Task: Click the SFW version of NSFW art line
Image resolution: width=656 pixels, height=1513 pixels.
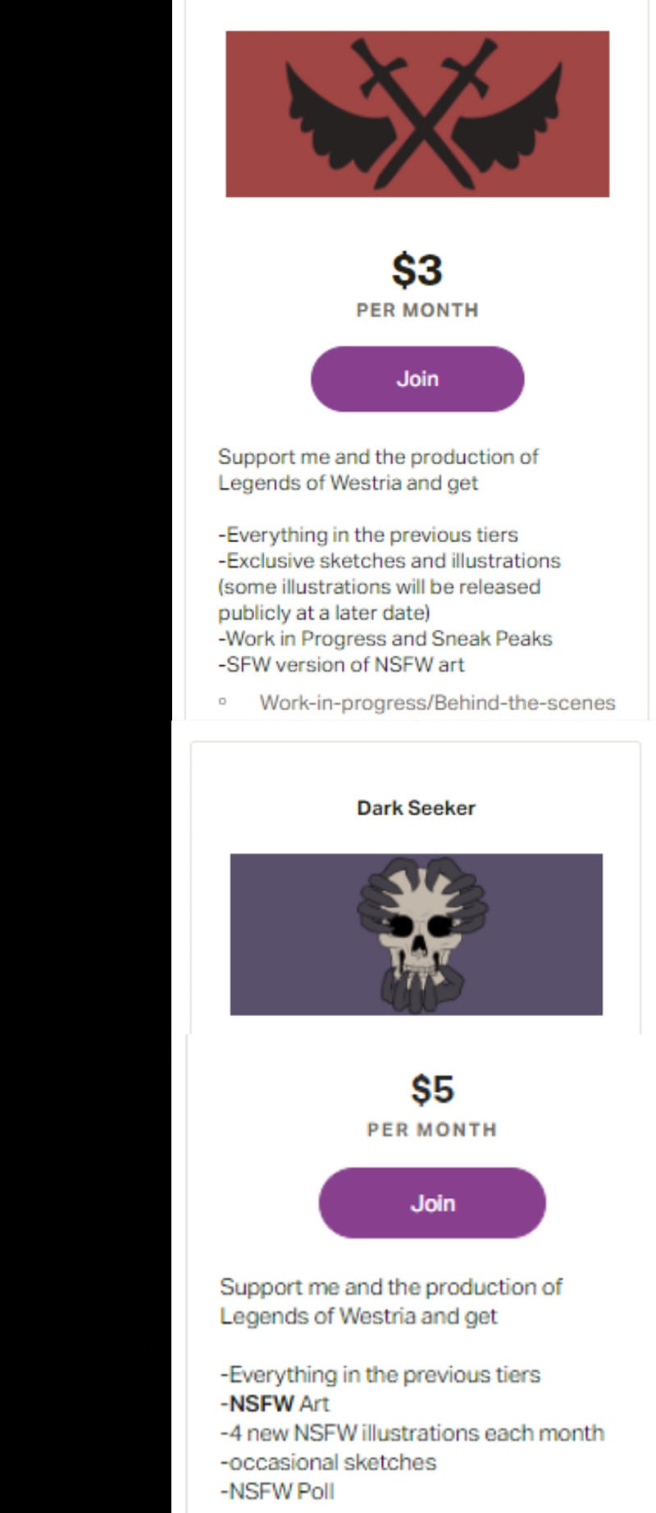Action: point(341,664)
